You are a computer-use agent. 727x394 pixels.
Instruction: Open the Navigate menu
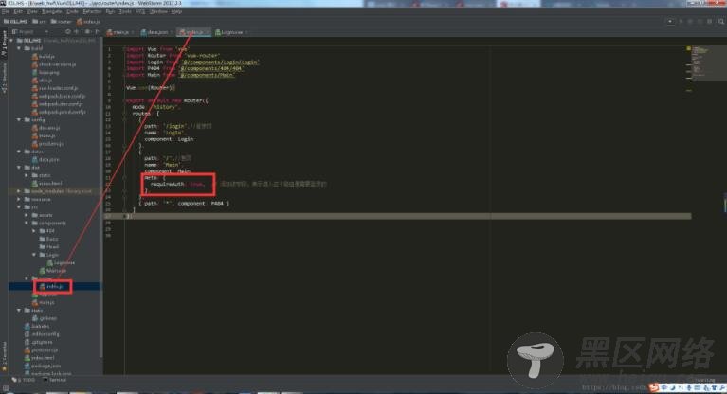51,11
